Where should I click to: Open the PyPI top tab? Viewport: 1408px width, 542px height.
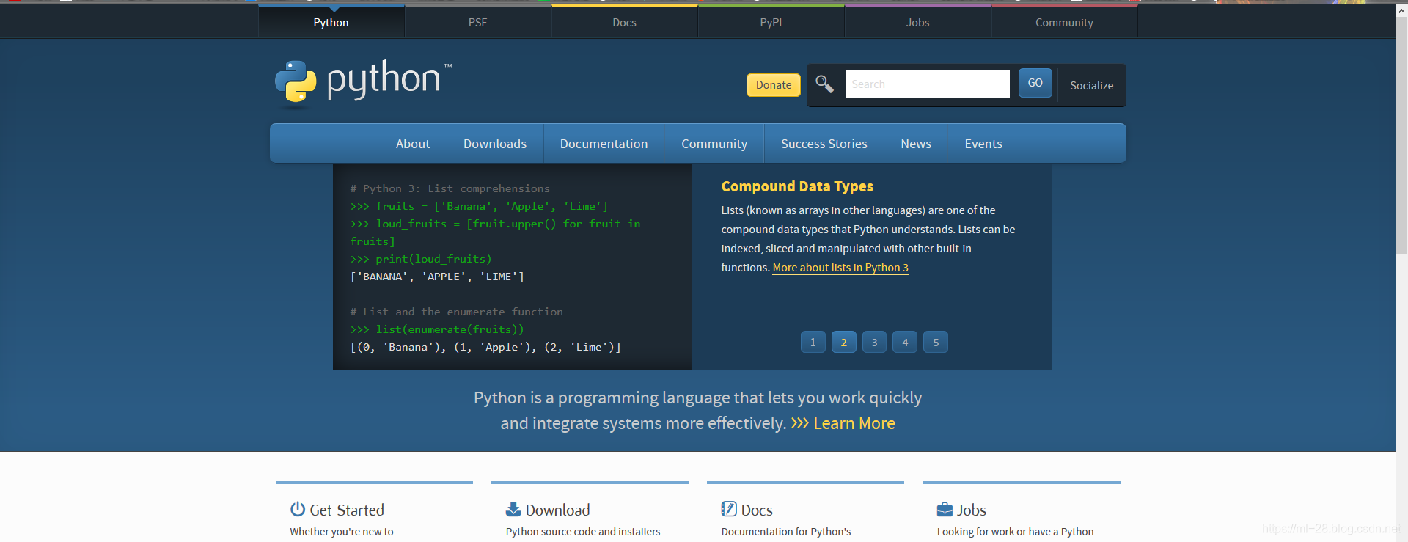coord(771,23)
